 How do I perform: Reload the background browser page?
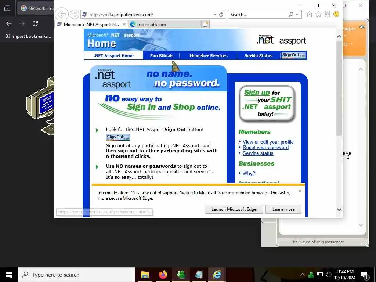click(x=35, y=23)
